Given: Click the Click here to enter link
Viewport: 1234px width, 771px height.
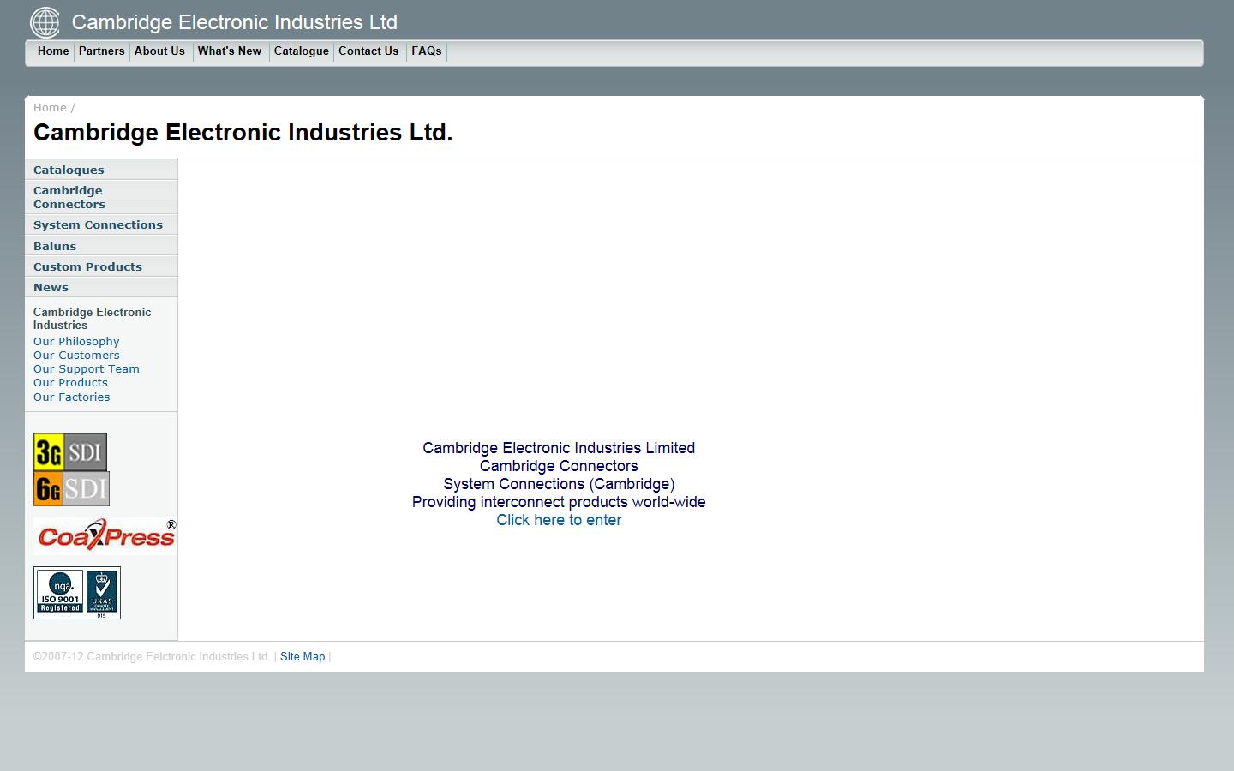Looking at the screenshot, I should coord(558,520).
